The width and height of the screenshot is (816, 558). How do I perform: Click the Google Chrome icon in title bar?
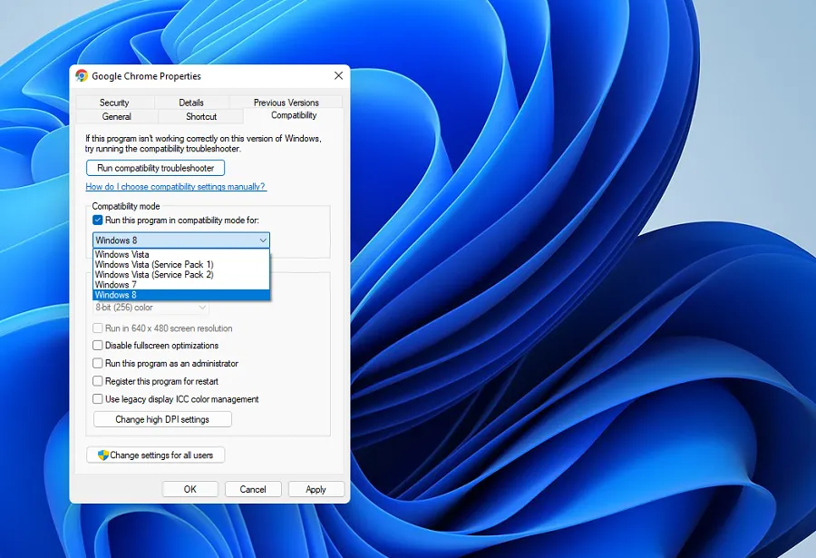coord(82,76)
